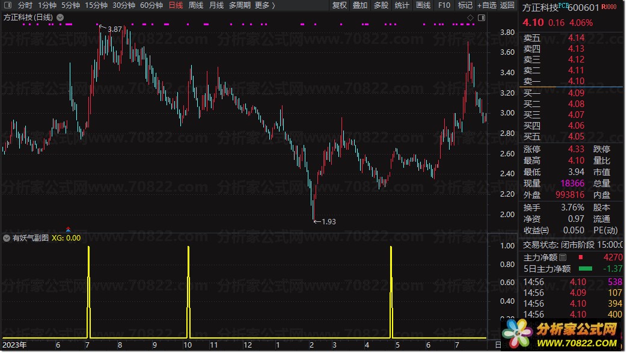This screenshot has width=627, height=353.
Task: Click the 返回 back button
Action: [x=507, y=5]
